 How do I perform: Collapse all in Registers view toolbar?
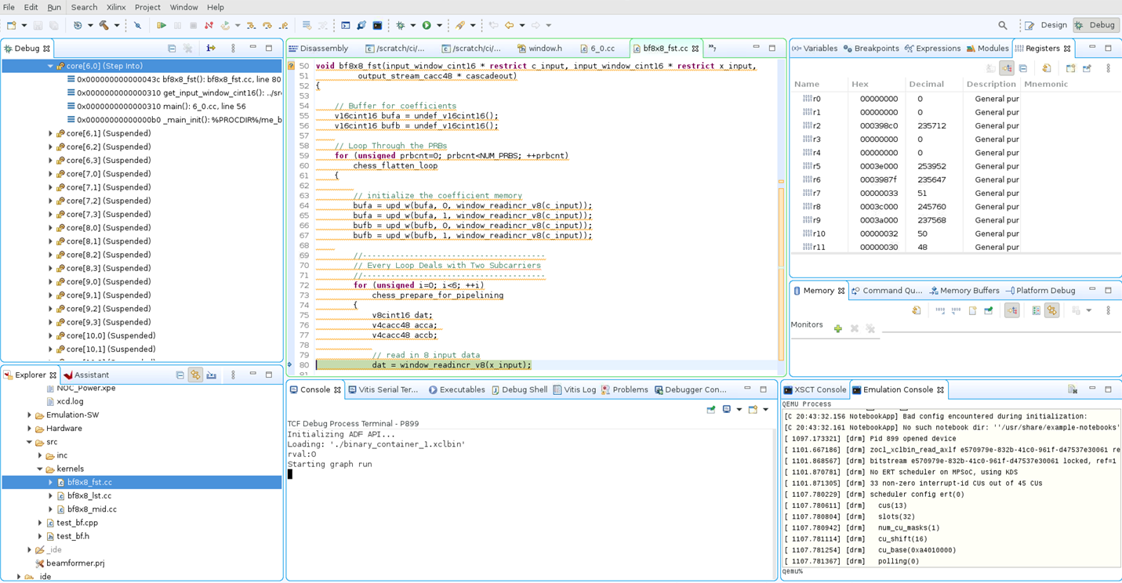point(1023,68)
